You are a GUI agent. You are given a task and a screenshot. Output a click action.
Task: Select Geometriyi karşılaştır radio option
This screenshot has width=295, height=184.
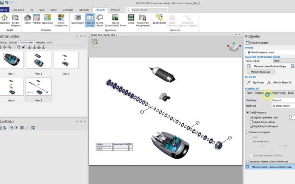click(x=247, y=132)
